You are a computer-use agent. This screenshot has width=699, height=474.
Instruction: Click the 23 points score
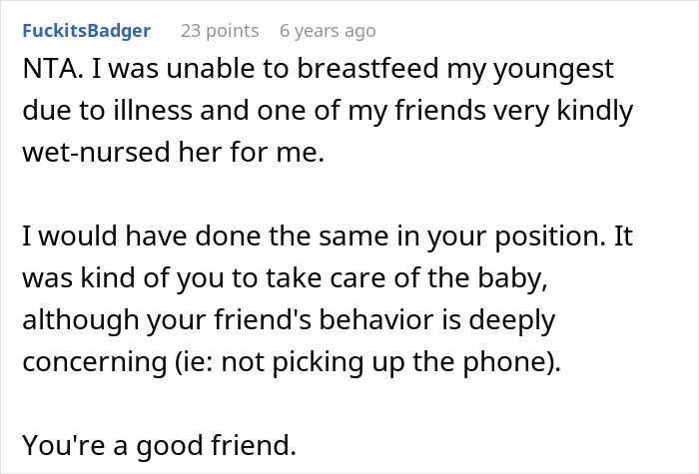(219, 31)
